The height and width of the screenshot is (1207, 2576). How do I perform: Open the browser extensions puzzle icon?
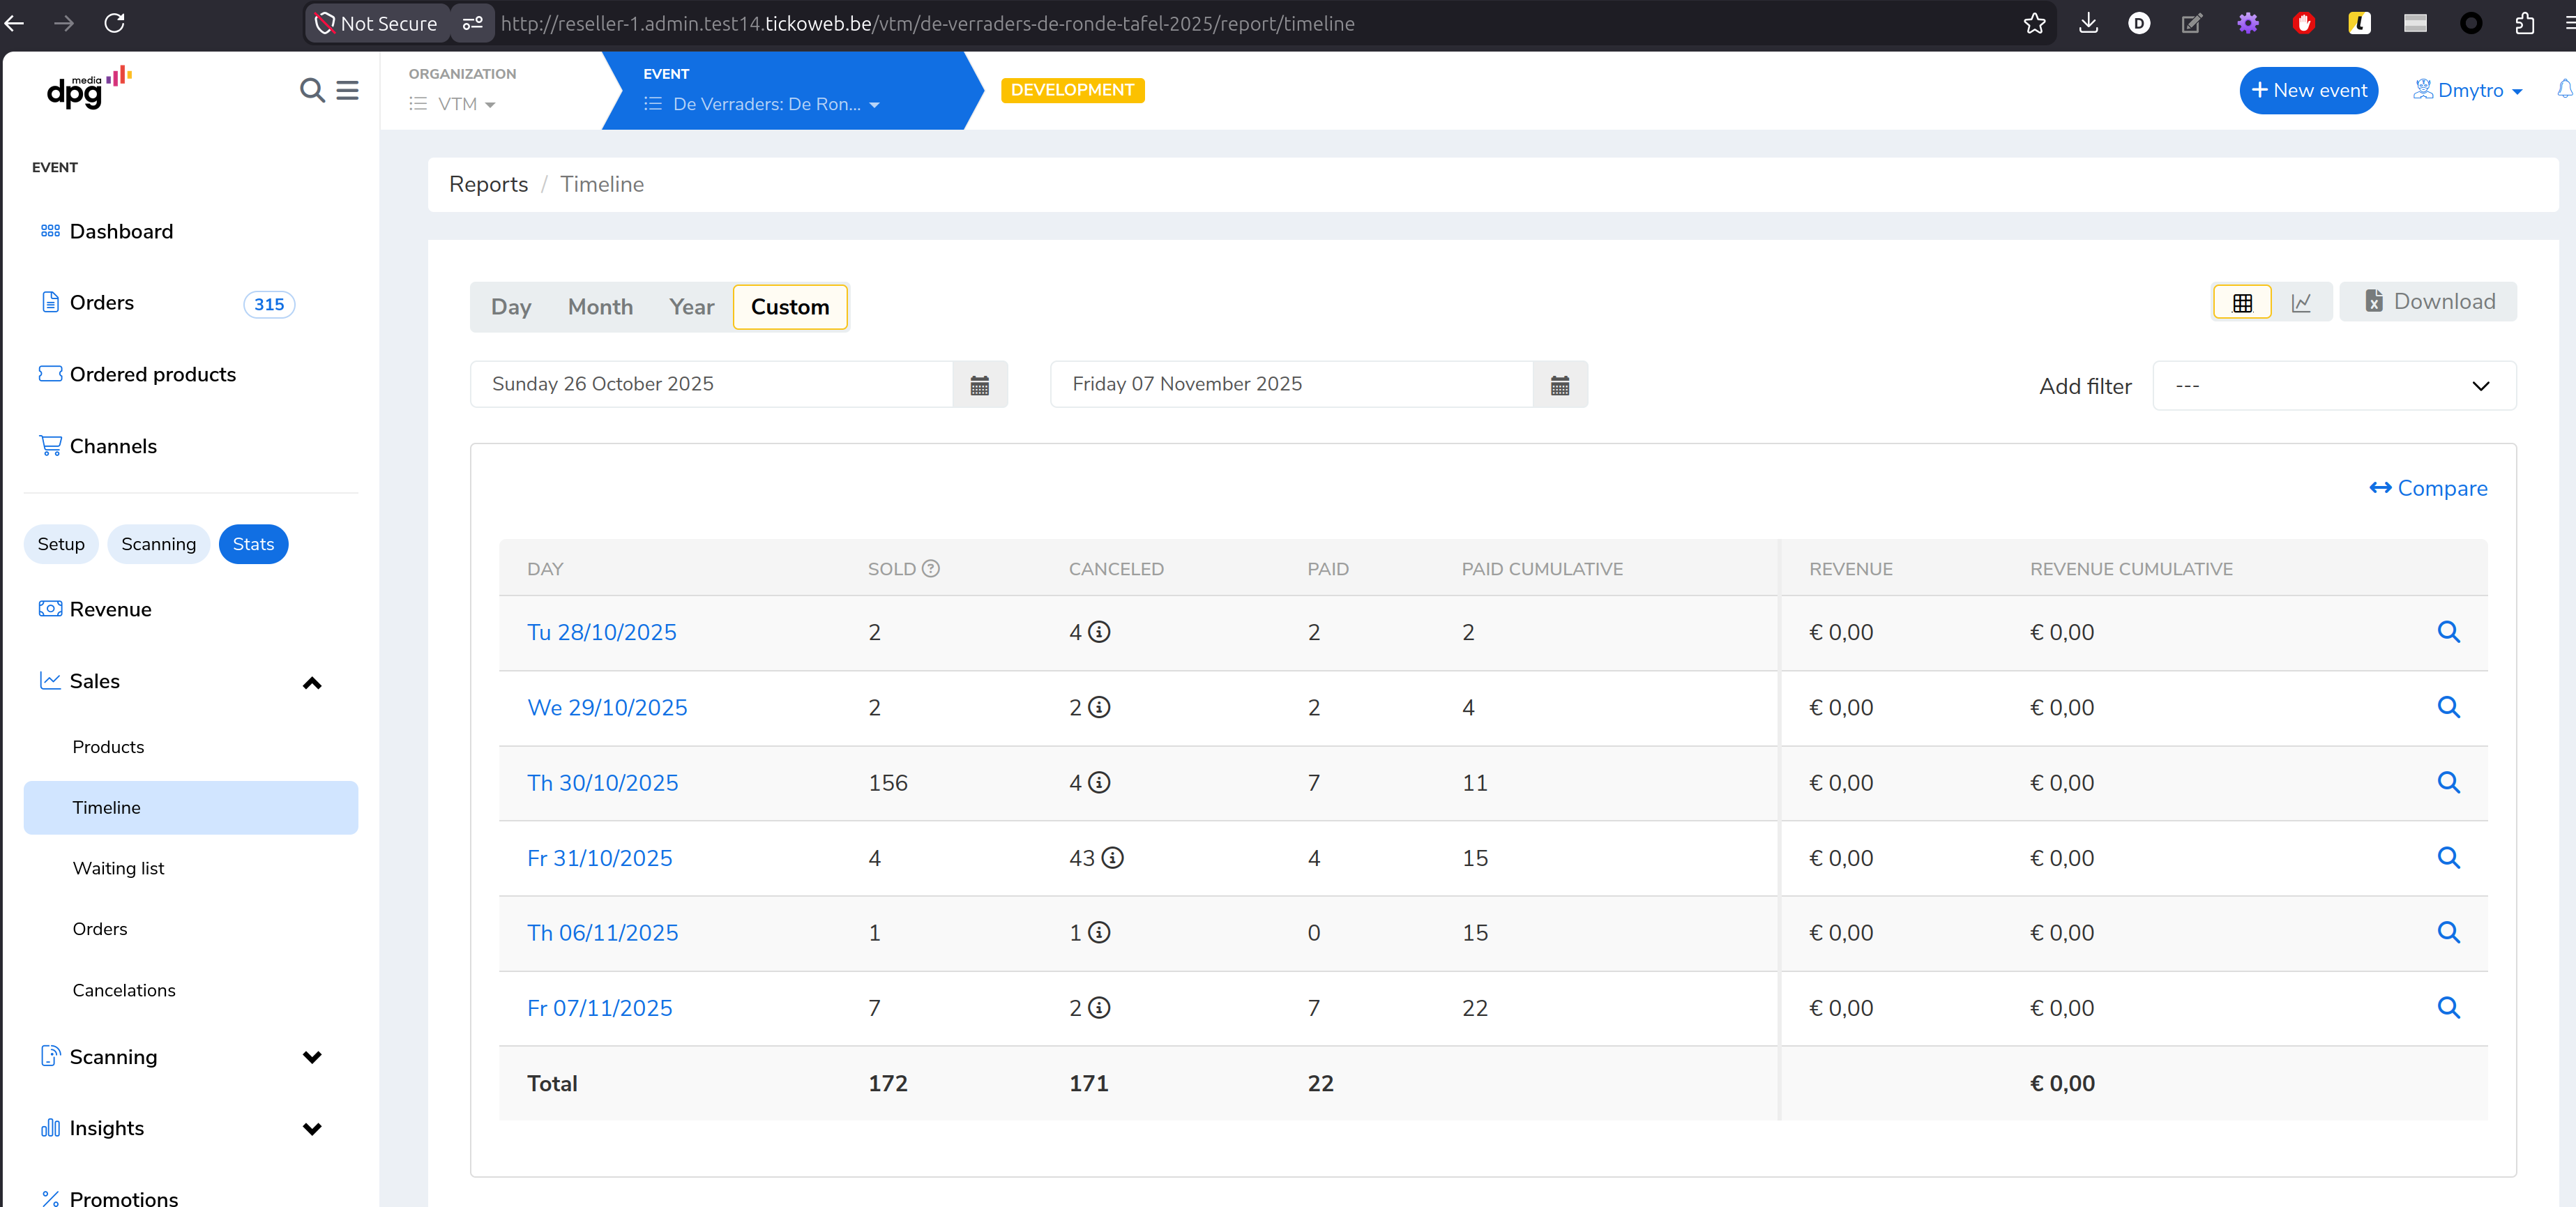pyautogui.click(x=2525, y=23)
